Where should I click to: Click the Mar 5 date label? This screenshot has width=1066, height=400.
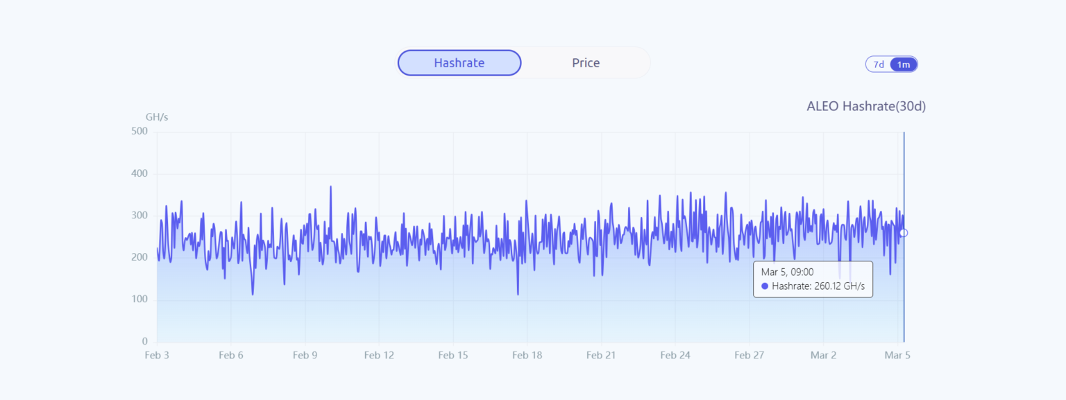pos(897,355)
